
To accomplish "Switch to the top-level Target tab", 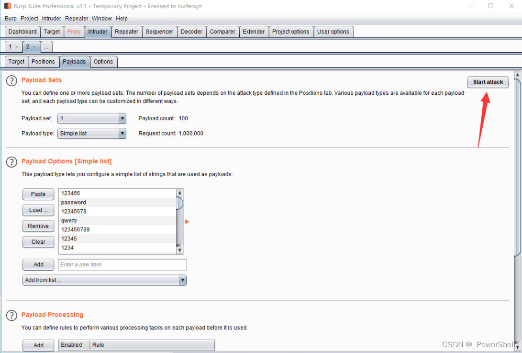I will pyautogui.click(x=52, y=32).
